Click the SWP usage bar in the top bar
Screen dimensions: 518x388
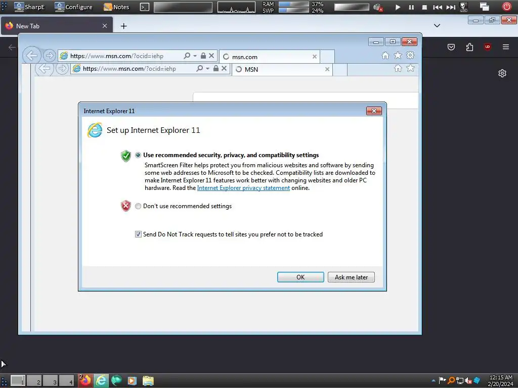[294, 10]
